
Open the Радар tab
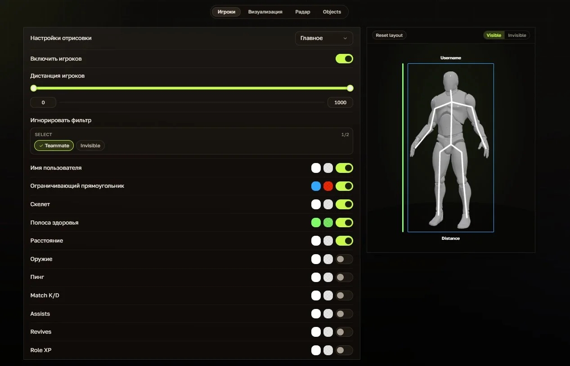[x=303, y=12]
